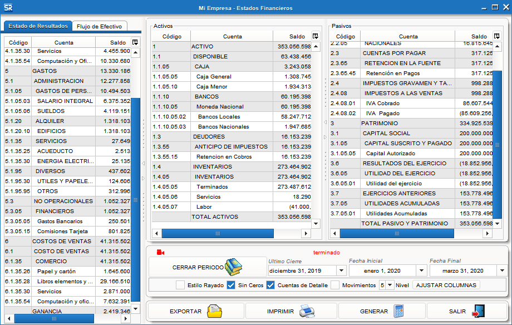Click scroll right arrow in Activos table
The image size is (512, 325).
coord(306,233)
